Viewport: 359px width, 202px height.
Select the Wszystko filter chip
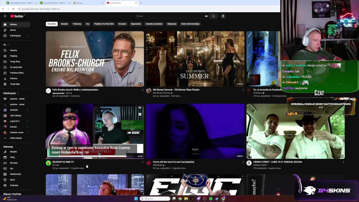[52, 24]
